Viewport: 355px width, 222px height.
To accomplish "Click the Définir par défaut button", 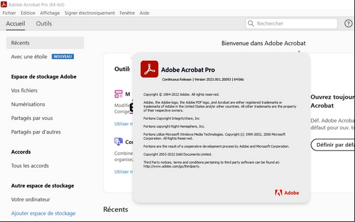I will pyautogui.click(x=333, y=145).
